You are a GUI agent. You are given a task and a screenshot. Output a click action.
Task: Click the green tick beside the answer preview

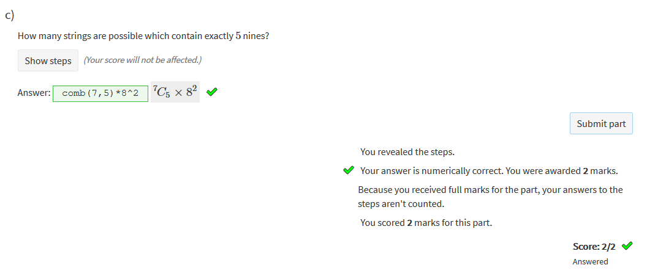tap(212, 93)
